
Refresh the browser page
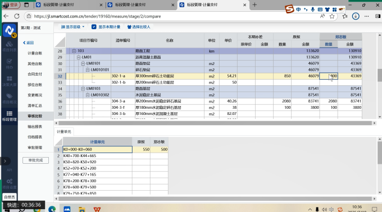click(17, 16)
